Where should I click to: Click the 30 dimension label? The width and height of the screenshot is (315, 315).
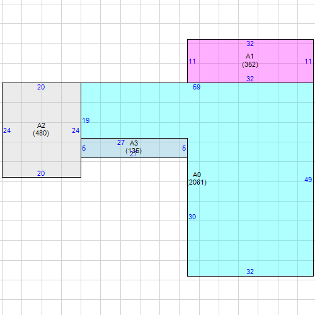point(192,217)
